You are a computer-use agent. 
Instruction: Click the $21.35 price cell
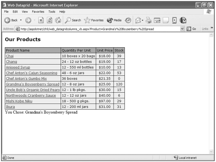click(105, 78)
